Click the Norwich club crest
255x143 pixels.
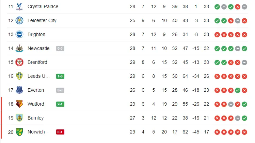(x=19, y=132)
